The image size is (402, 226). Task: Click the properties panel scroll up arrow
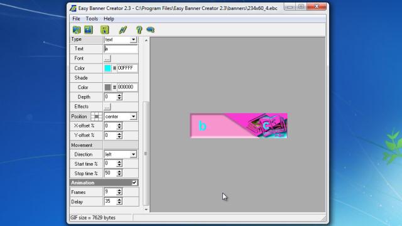[x=146, y=40]
